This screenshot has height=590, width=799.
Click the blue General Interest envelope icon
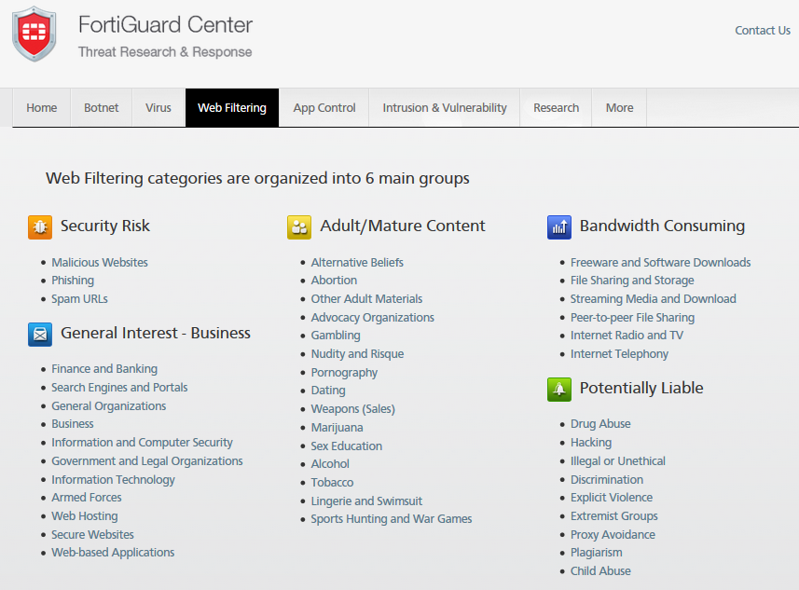40,335
